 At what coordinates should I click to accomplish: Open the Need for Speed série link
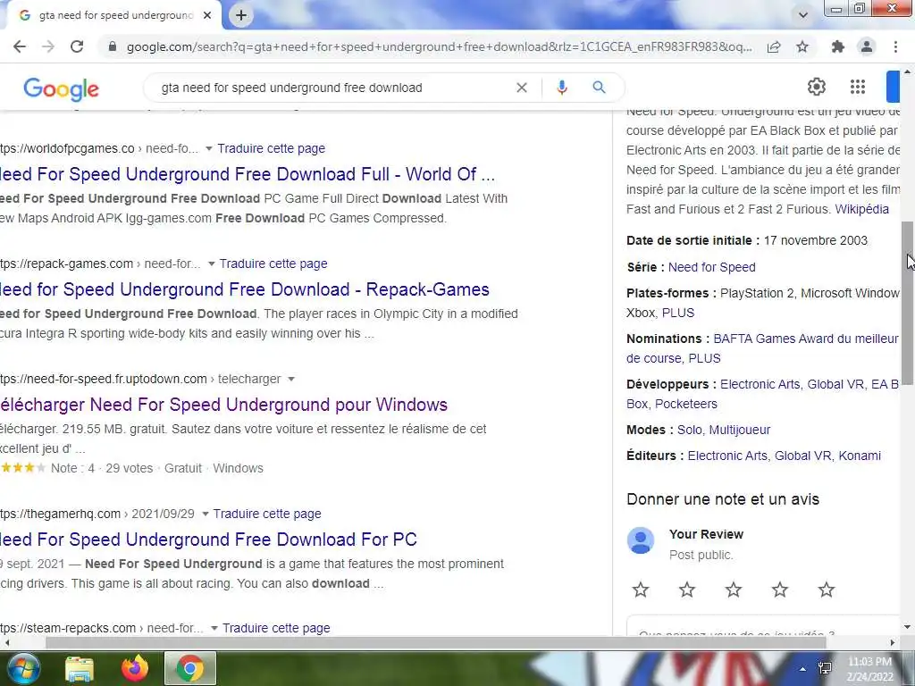[712, 267]
